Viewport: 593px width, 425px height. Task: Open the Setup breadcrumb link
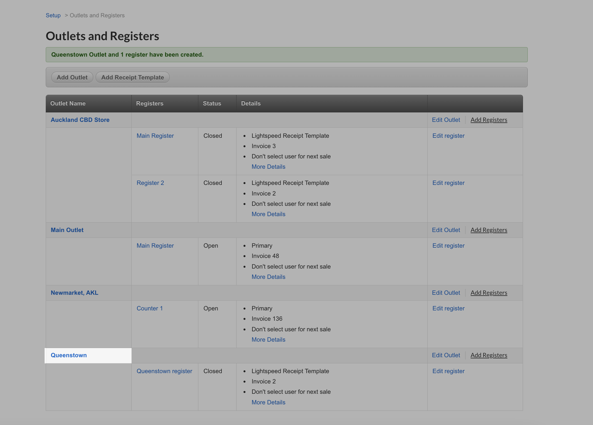(53, 15)
